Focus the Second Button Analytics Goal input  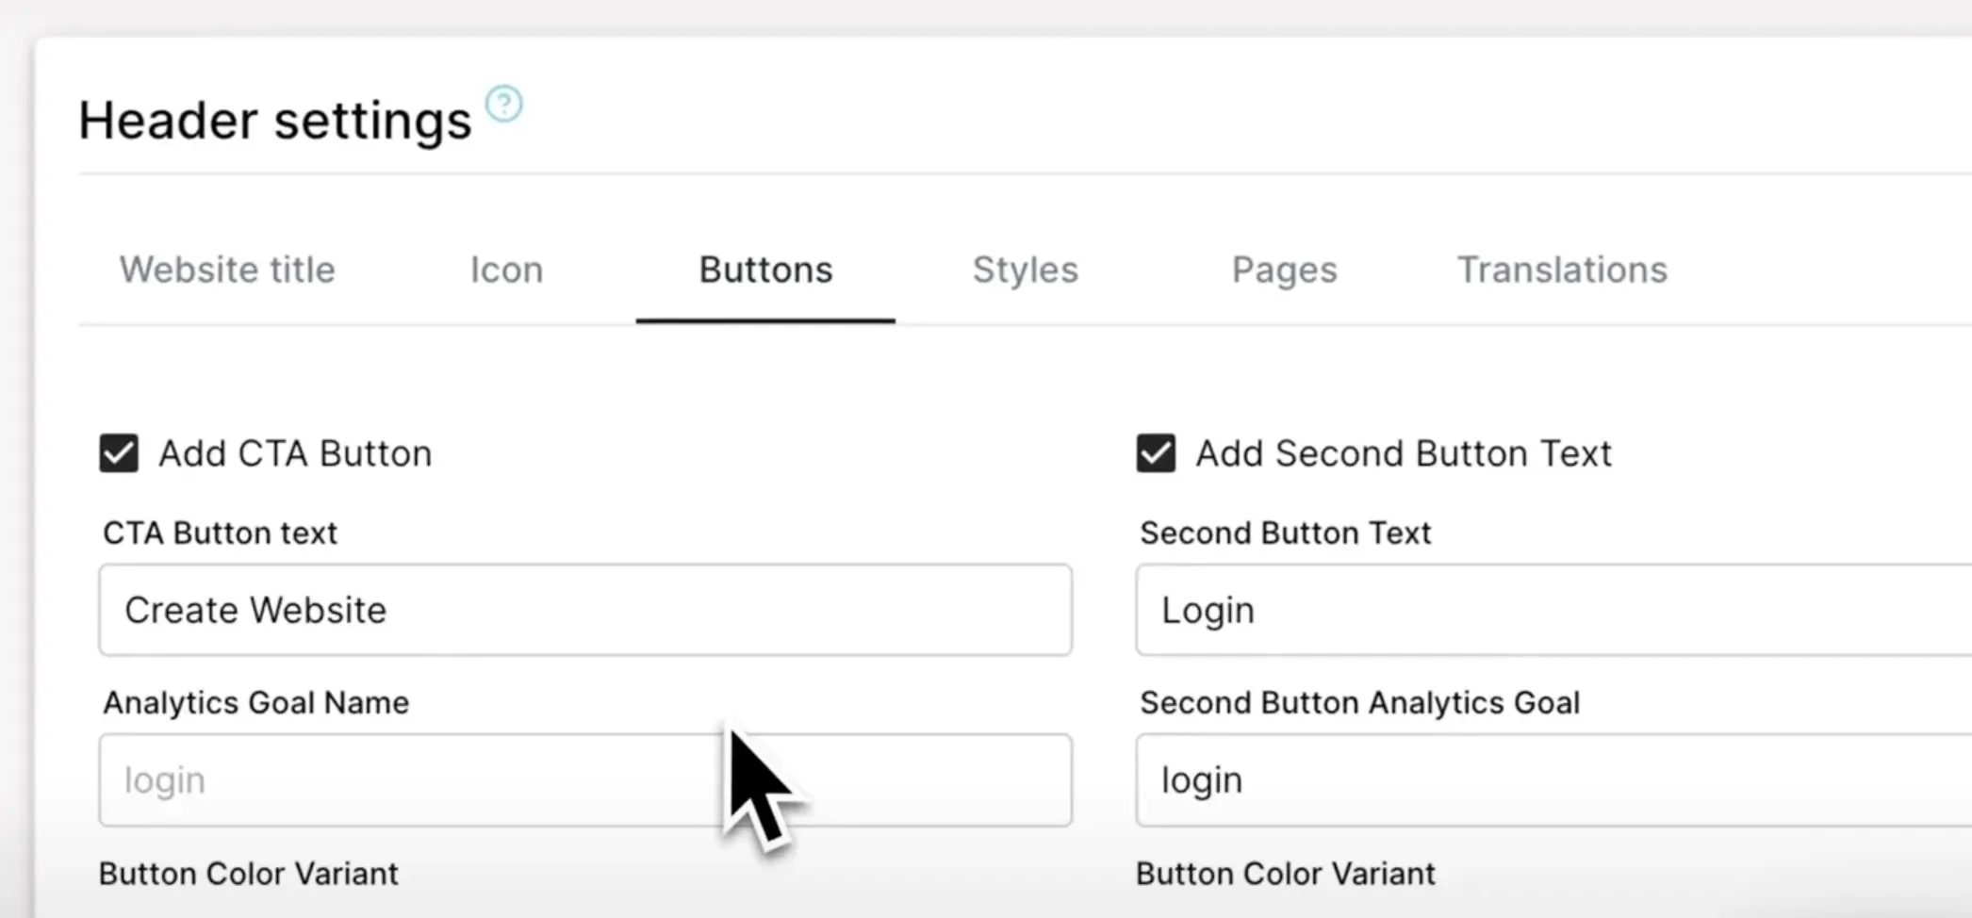pyautogui.click(x=1546, y=780)
